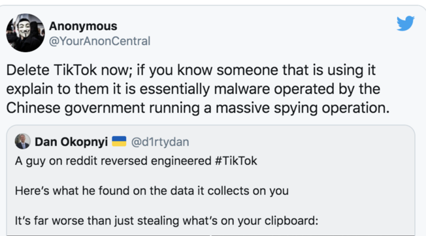Click the 'Here's what he found' line
This screenshot has height=236, width=426.
[152, 191]
